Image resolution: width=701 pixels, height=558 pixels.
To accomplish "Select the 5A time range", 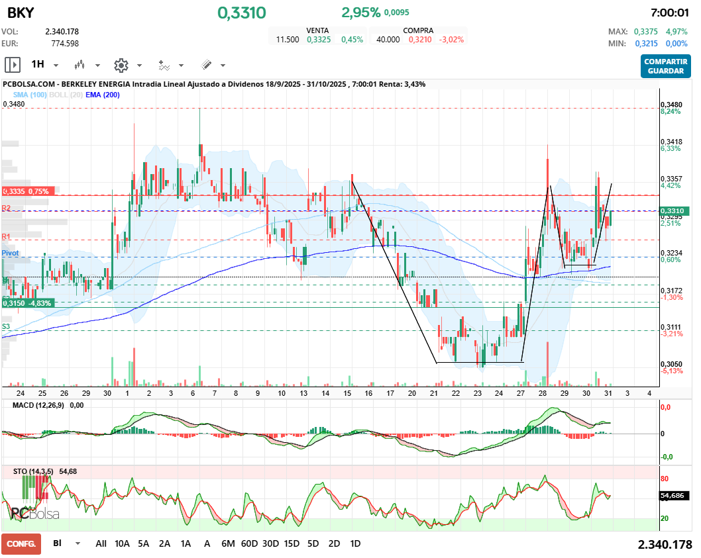I will pyautogui.click(x=143, y=543).
